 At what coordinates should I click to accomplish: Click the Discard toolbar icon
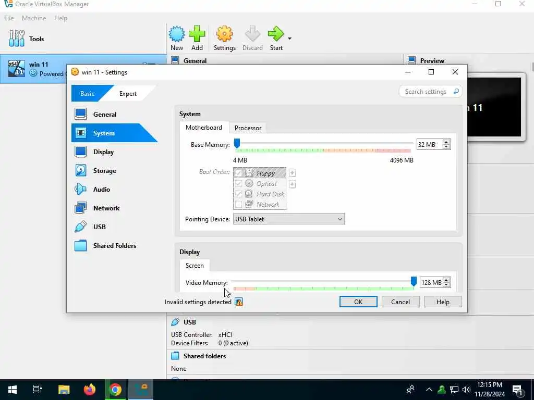click(252, 34)
